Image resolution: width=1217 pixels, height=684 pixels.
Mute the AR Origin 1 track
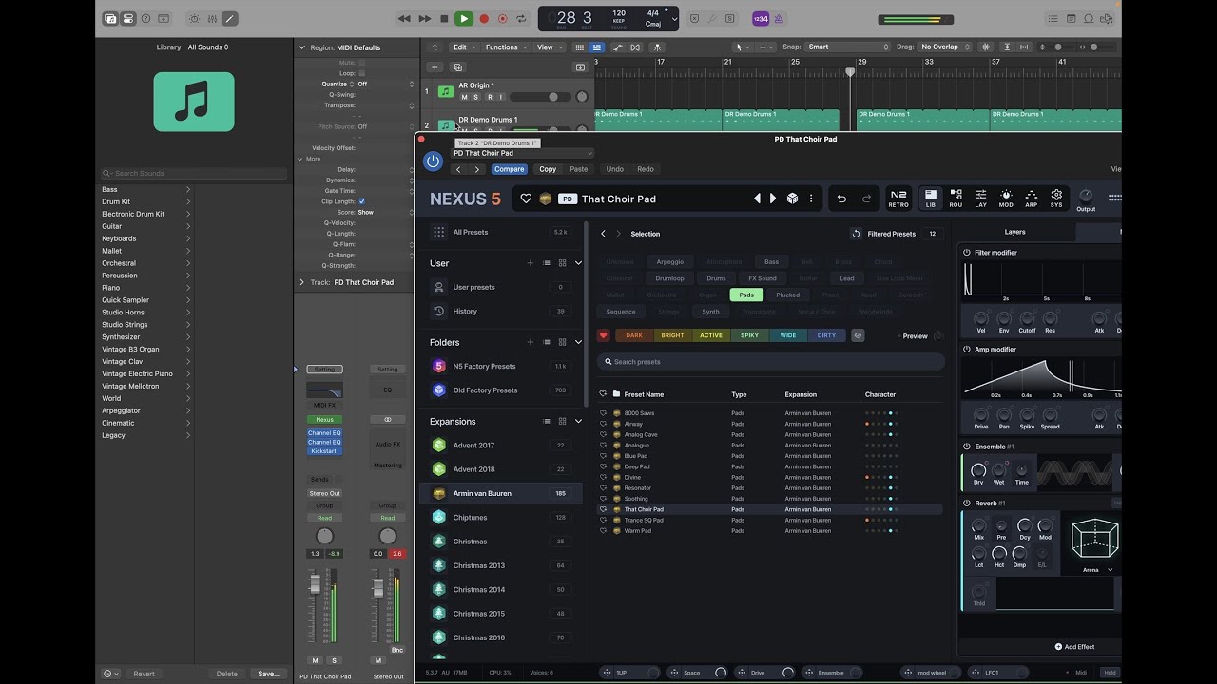(x=464, y=97)
